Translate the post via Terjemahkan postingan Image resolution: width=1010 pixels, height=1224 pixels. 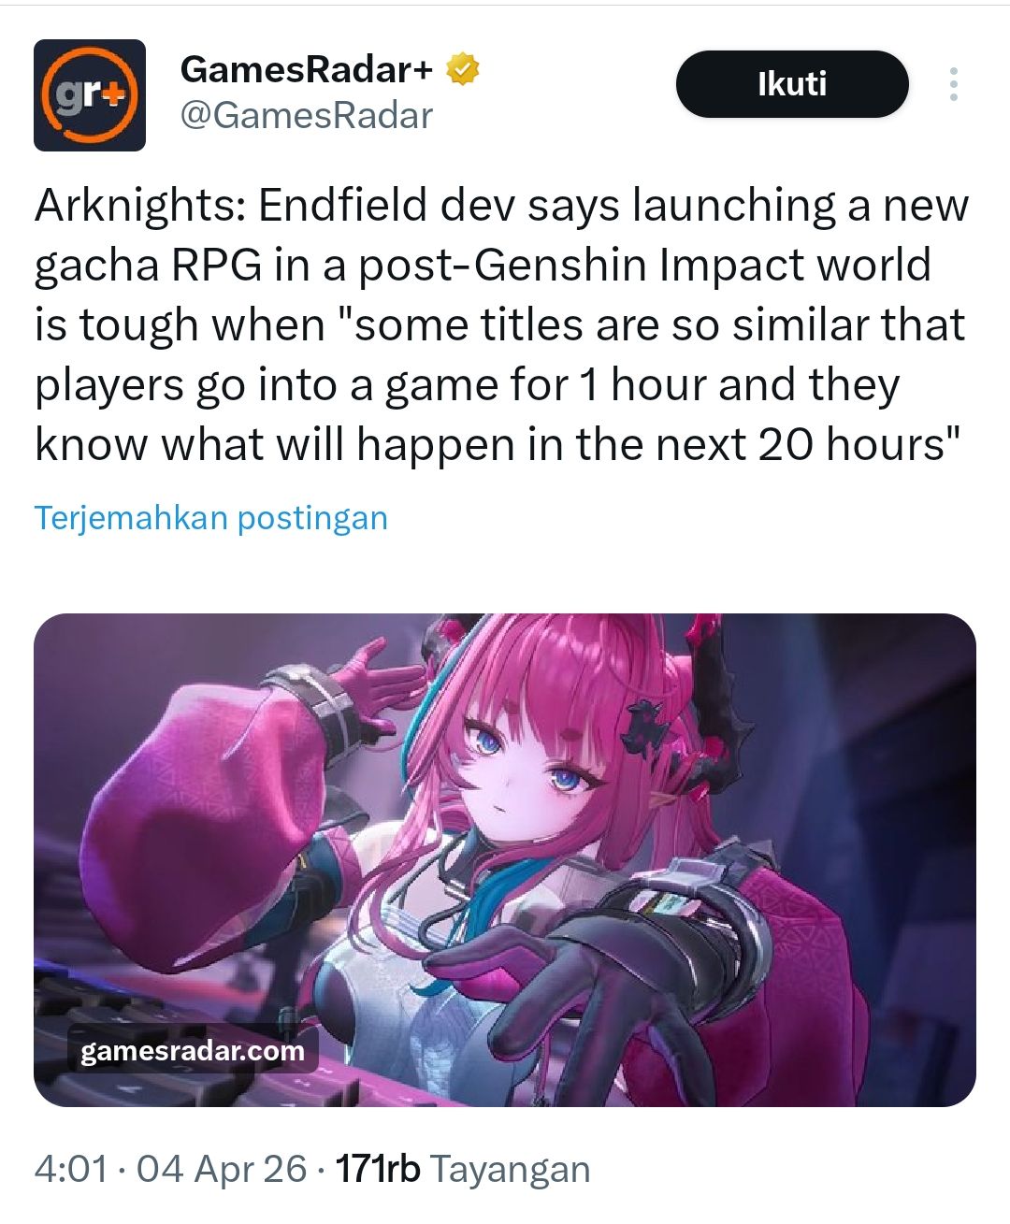click(x=211, y=517)
